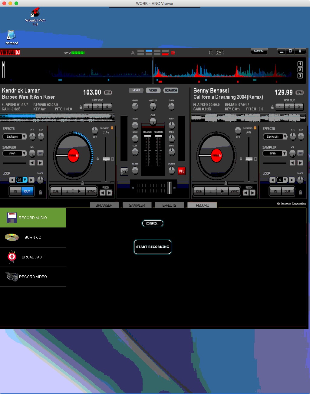Viewport: 310px width, 394px height.
Task: Click the left deck hot cue lock icon
Action: (x=81, y=107)
